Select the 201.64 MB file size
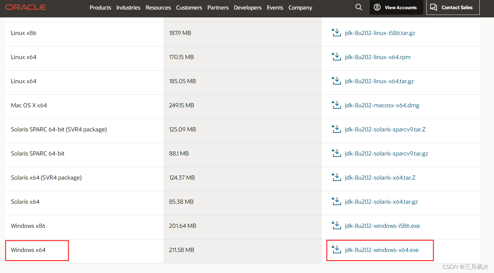The height and width of the screenshot is (273, 494). point(183,226)
